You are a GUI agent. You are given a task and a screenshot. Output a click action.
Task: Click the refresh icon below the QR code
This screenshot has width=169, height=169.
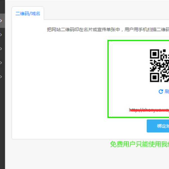point(161,91)
